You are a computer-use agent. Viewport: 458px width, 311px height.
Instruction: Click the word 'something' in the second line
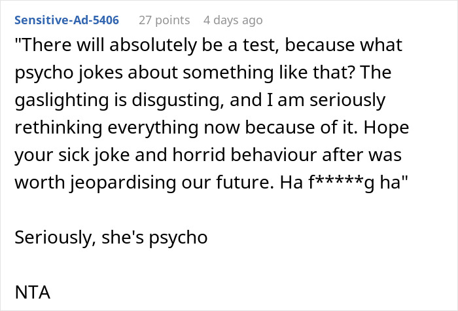pyautogui.click(x=228, y=73)
